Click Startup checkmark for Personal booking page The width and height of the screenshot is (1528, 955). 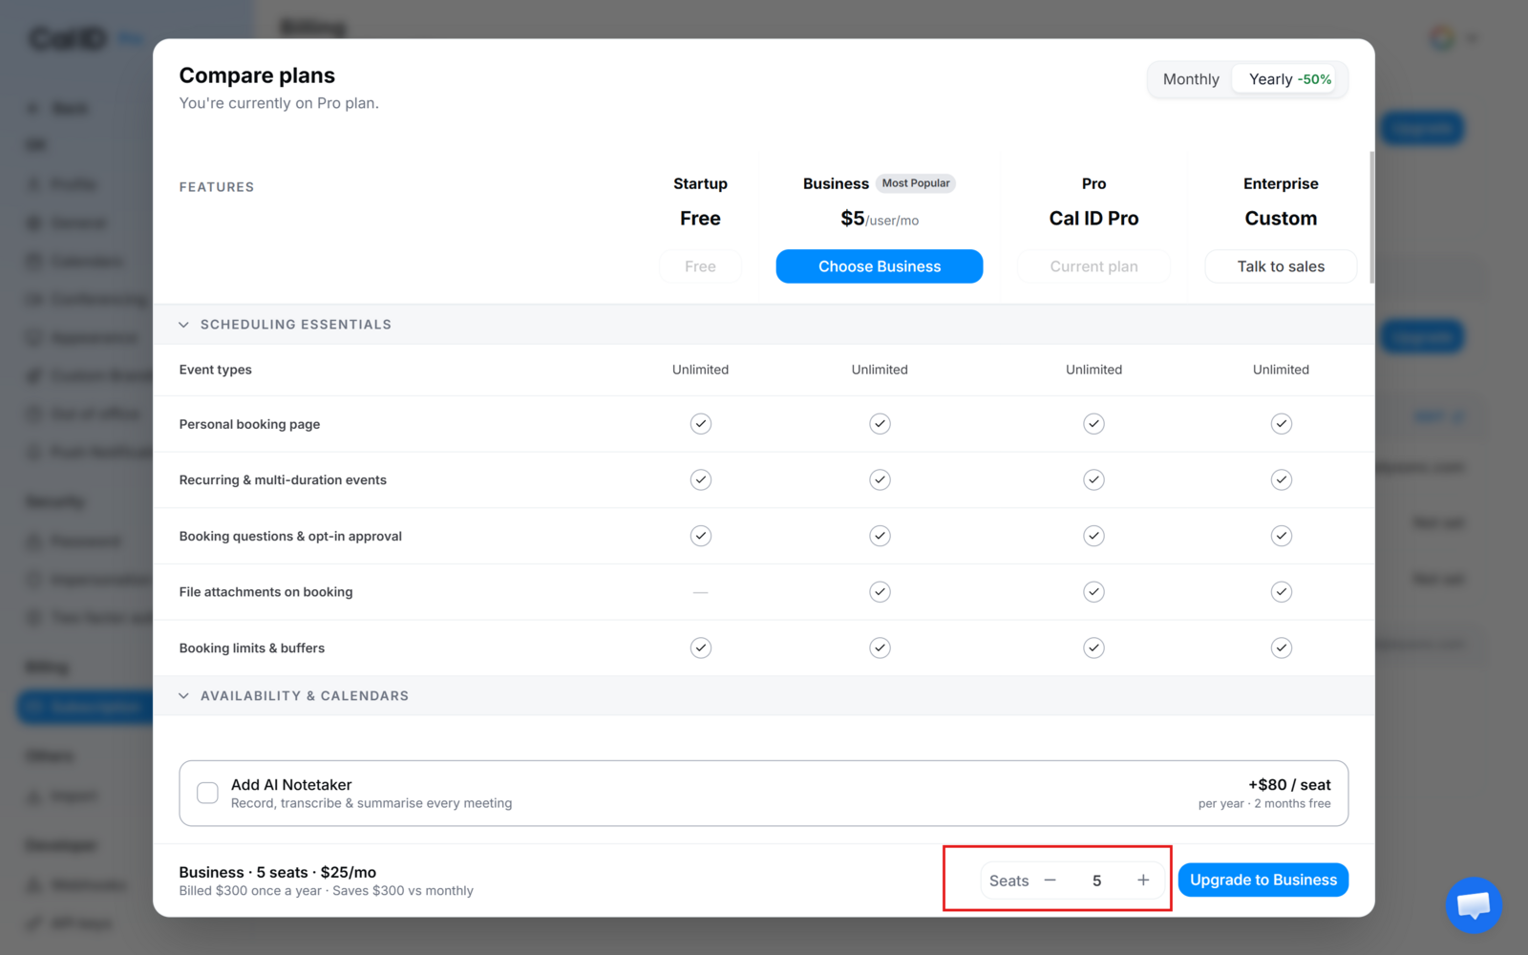700,424
